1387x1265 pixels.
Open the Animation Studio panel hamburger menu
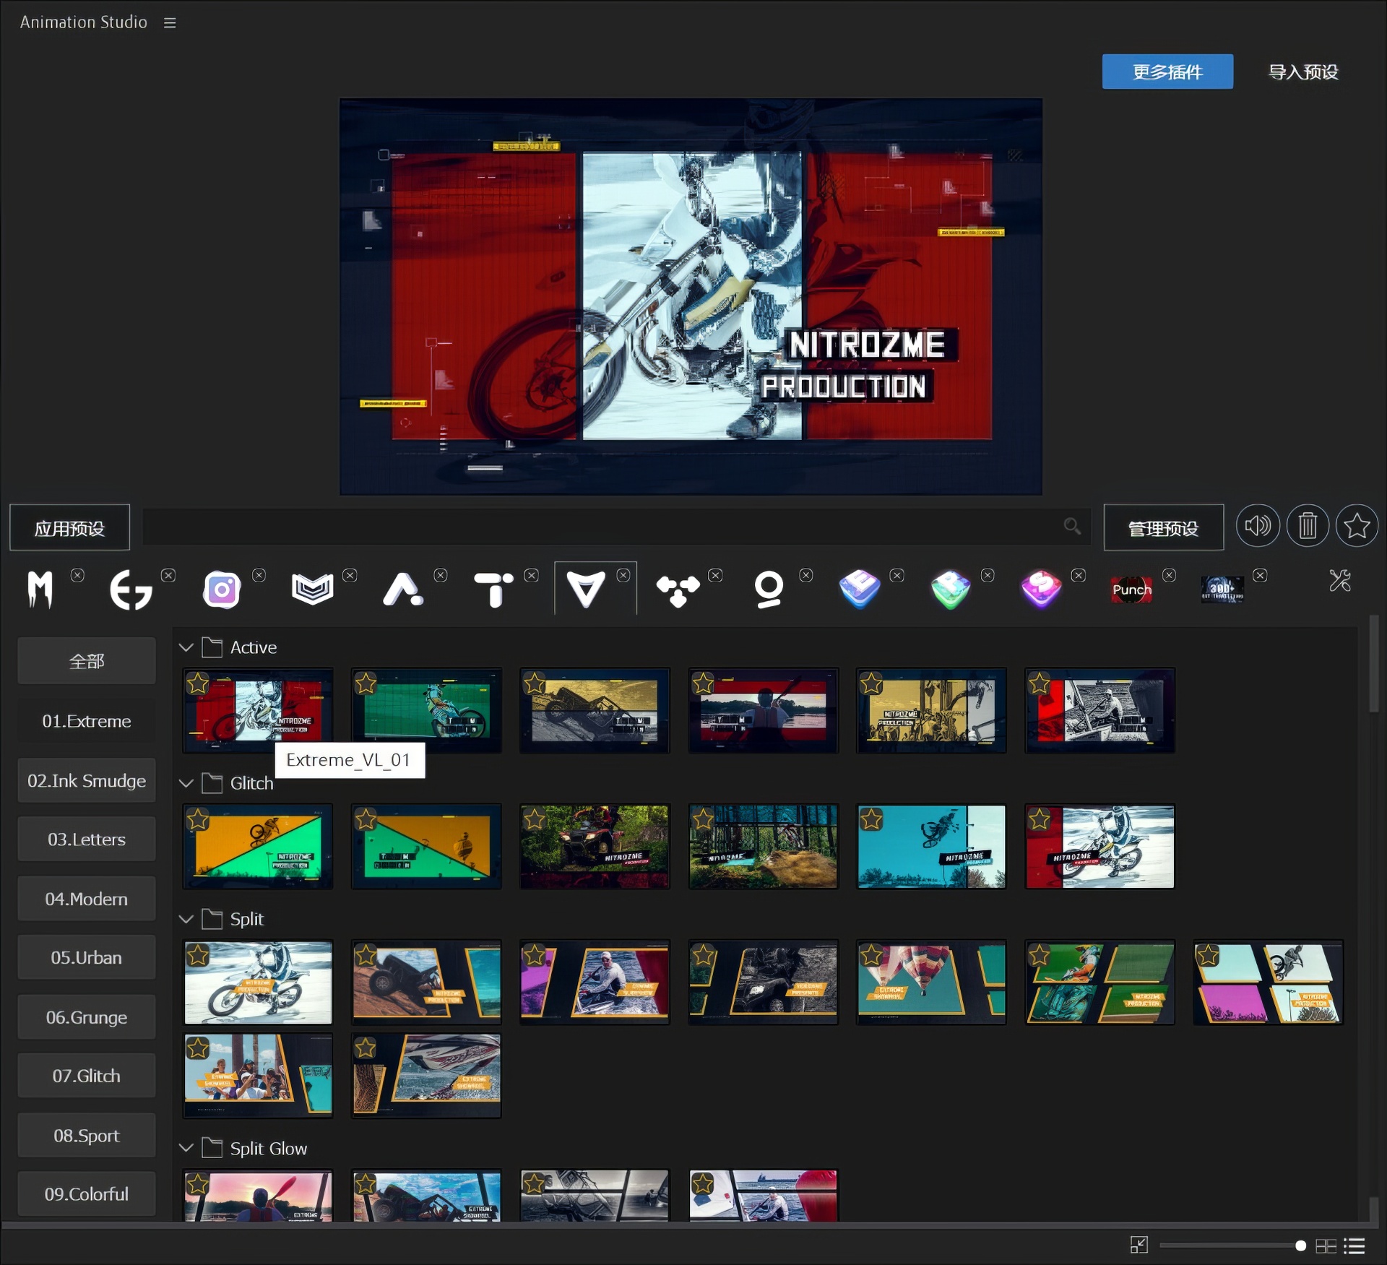click(170, 23)
